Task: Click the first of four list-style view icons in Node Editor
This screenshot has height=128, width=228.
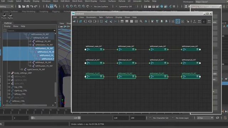Action: pyautogui.click(x=122, y=21)
